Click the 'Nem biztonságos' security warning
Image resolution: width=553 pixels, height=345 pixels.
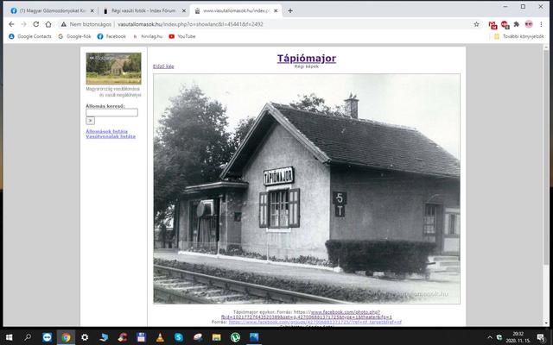[x=86, y=24]
